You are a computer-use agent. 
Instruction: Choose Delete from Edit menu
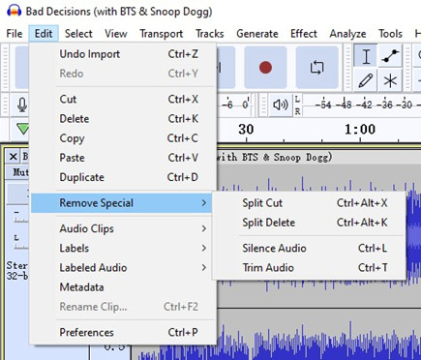(x=122, y=119)
